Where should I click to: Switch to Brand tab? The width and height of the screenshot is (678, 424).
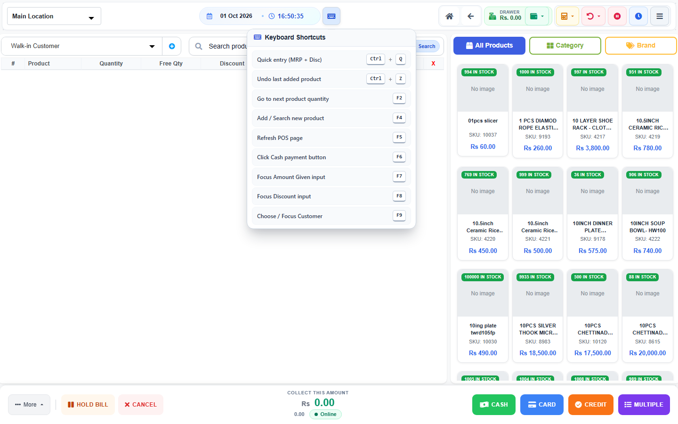tap(641, 46)
